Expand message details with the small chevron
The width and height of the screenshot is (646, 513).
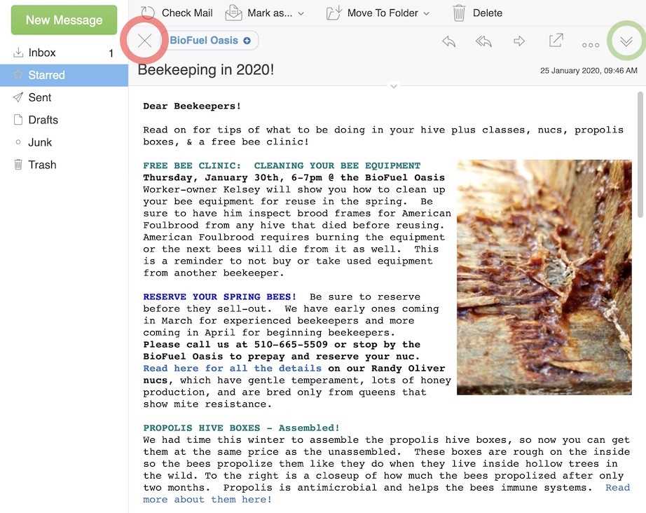[394, 85]
